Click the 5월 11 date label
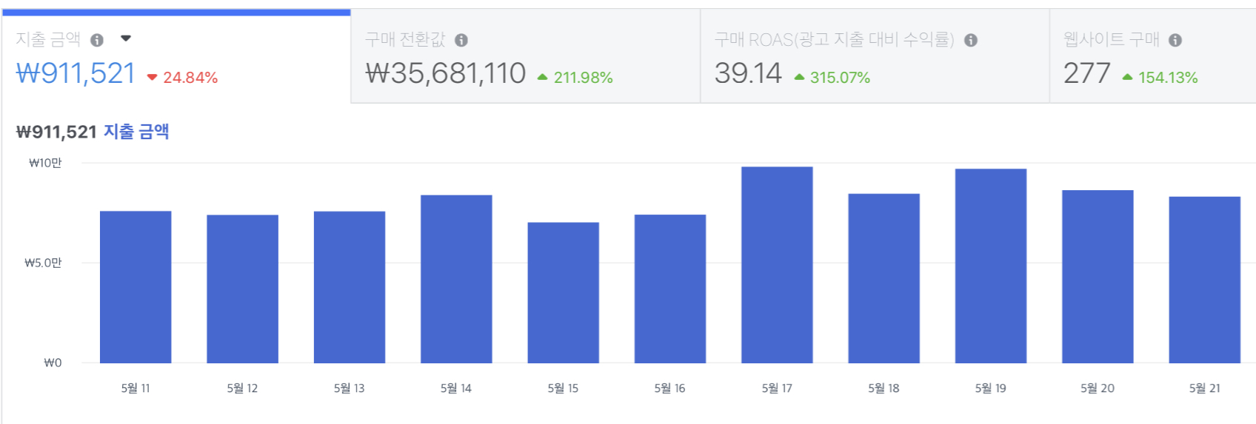This screenshot has height=424, width=1256. pos(136,388)
